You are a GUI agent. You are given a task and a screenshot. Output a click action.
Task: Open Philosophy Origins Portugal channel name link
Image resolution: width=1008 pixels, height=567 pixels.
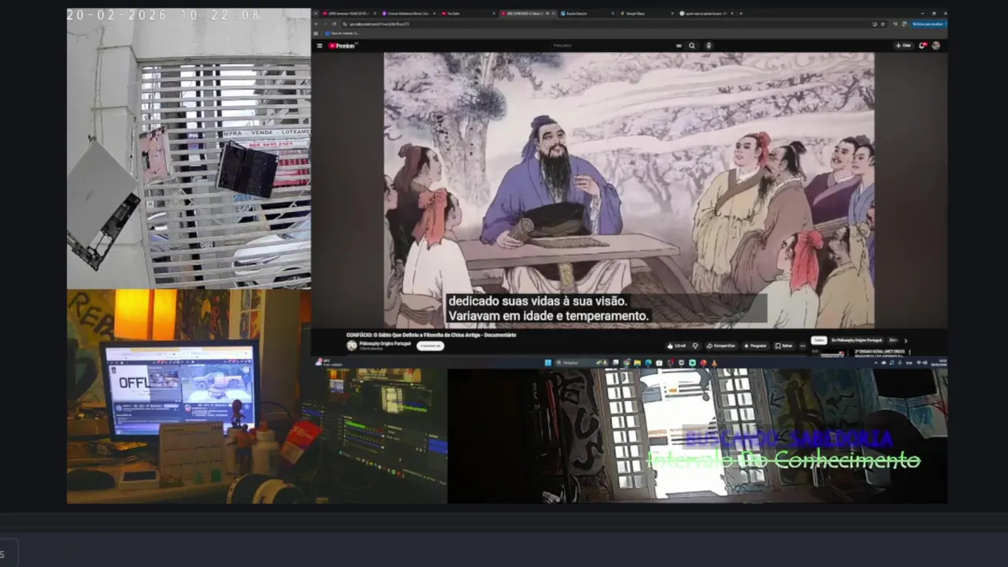(385, 343)
